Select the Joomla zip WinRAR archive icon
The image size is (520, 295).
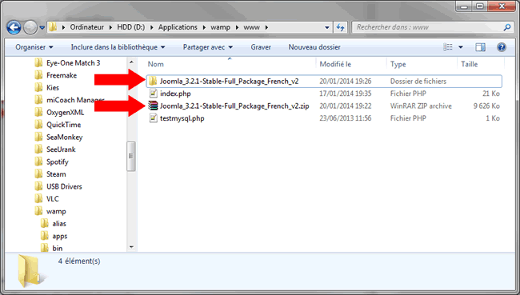pos(153,106)
